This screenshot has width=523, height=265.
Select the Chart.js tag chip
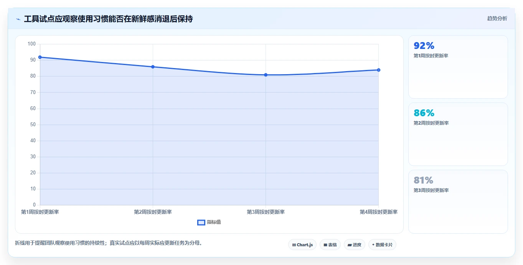[302, 245]
